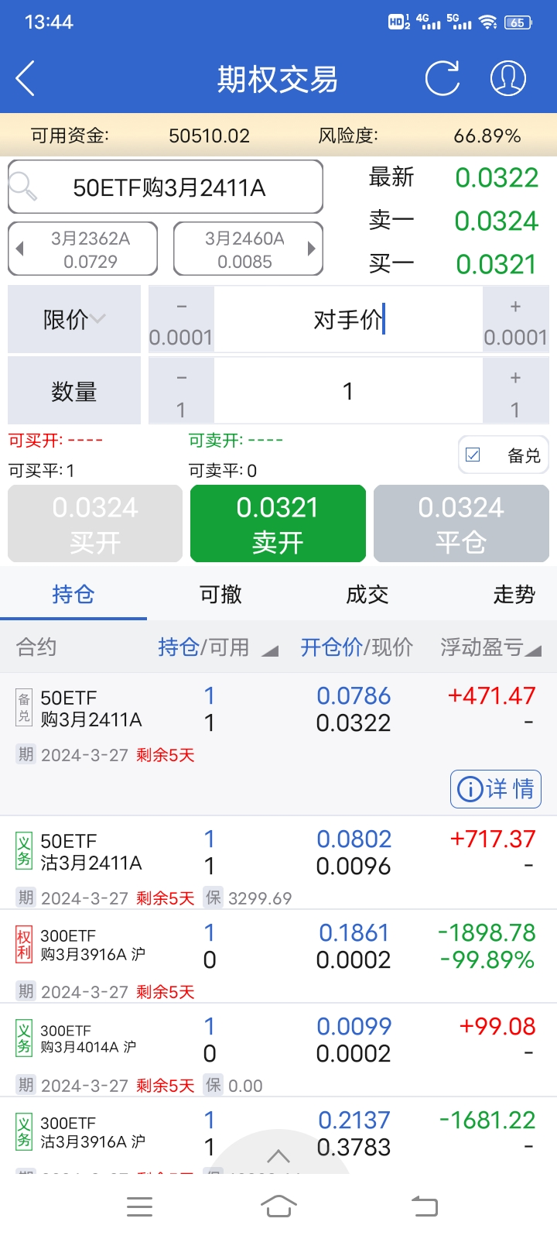Increase price by 0.0001 step
This screenshot has height=1239, width=557.
pos(515,320)
